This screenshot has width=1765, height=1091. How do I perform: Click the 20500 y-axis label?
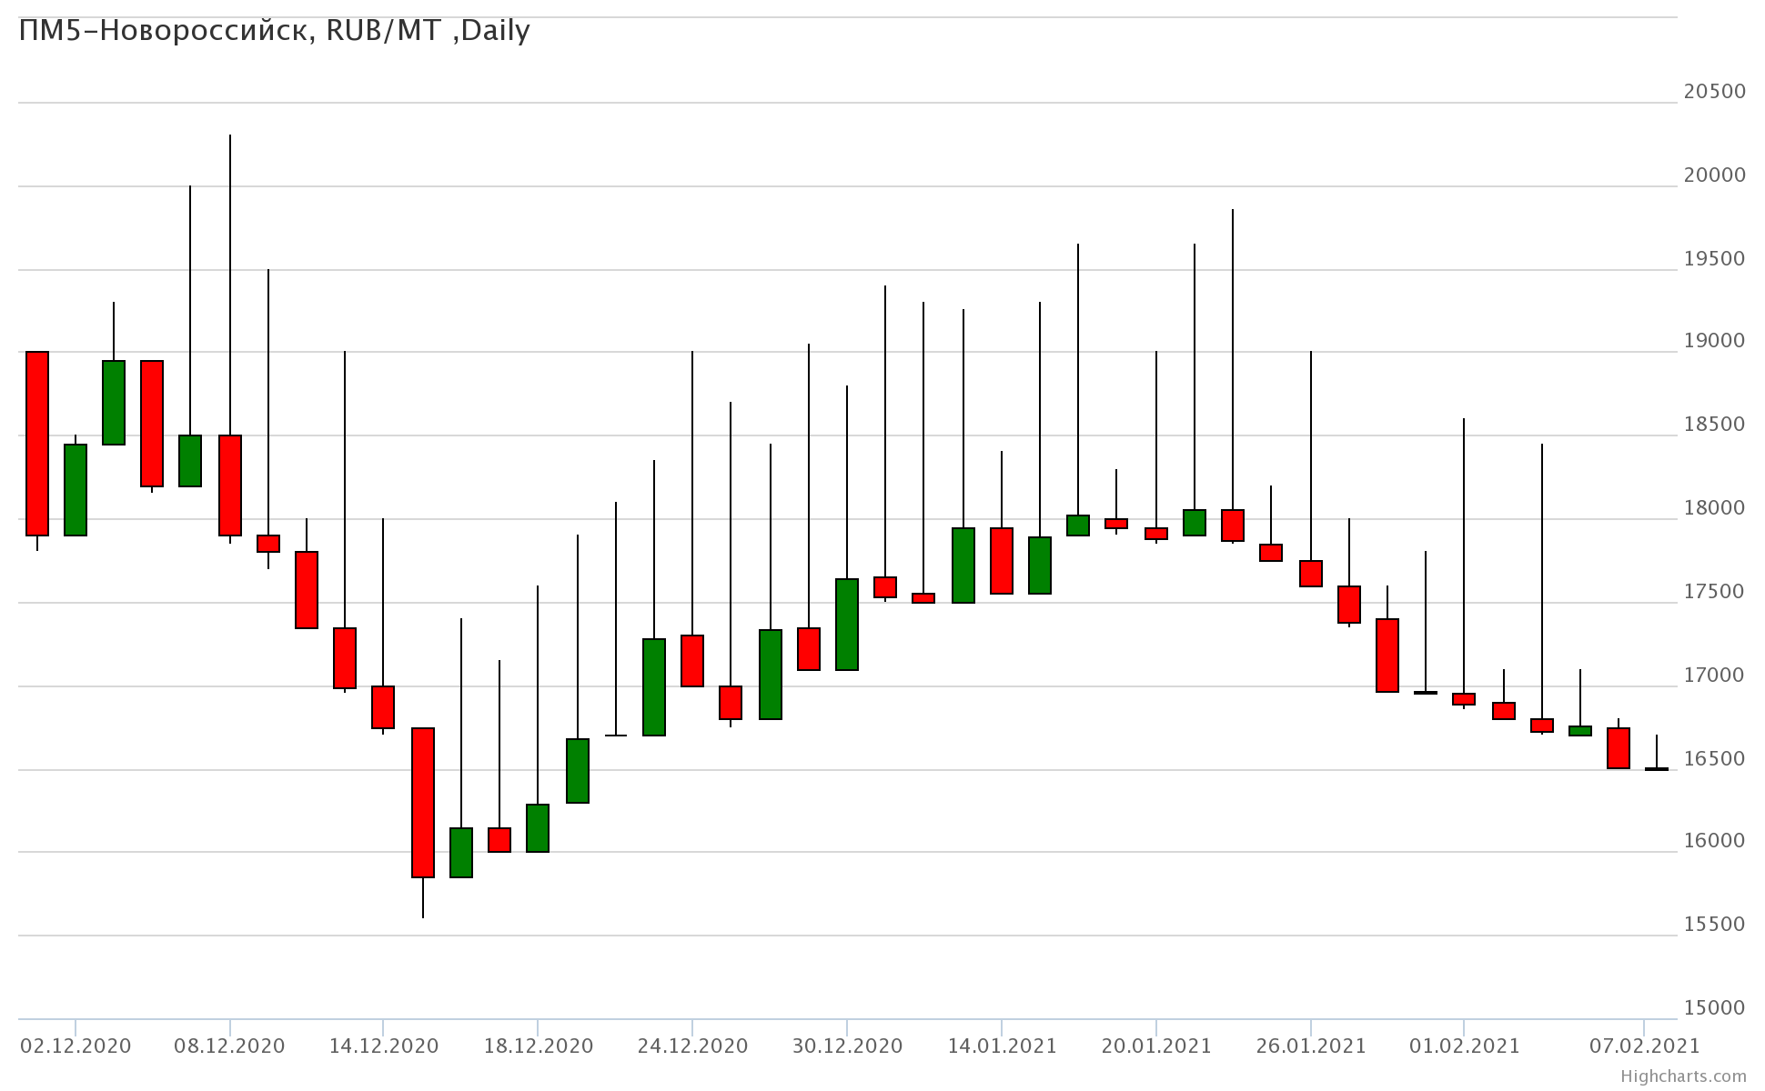[1714, 91]
